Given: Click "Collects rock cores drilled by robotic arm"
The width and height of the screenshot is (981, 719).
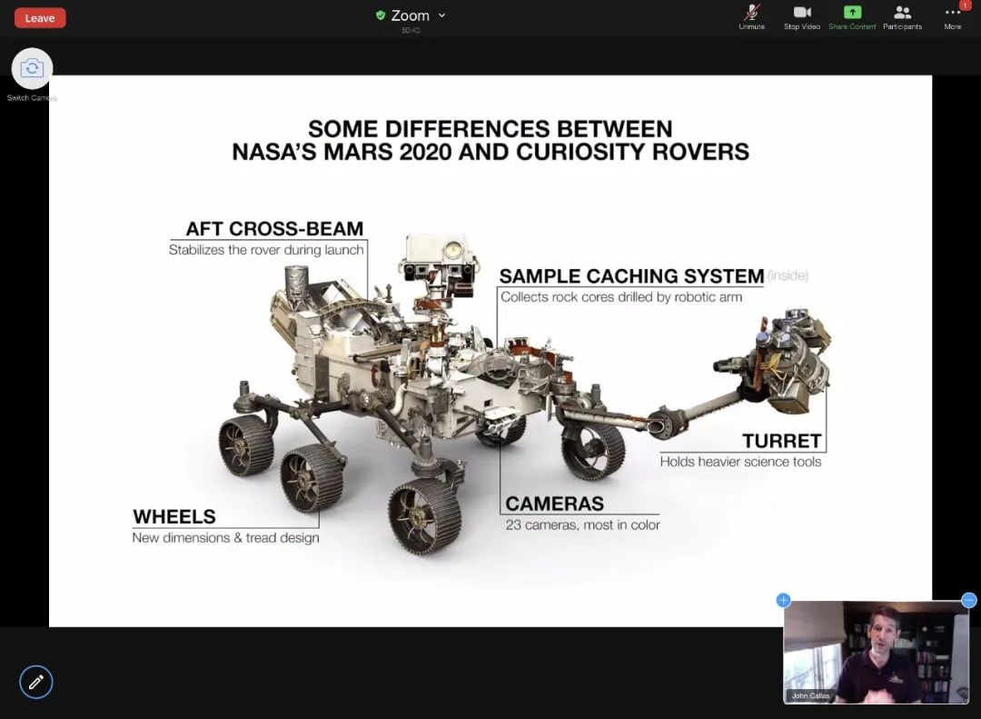Looking at the screenshot, I should pyautogui.click(x=621, y=297).
